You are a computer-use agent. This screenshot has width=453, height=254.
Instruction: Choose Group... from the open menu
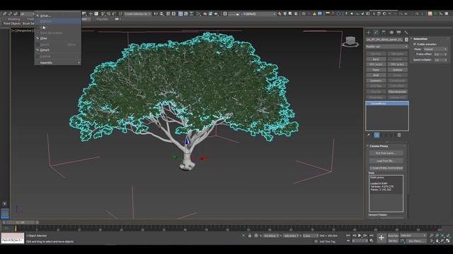45,16
